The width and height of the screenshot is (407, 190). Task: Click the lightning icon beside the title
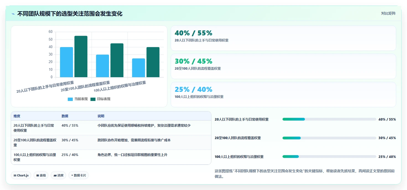(x=13, y=14)
